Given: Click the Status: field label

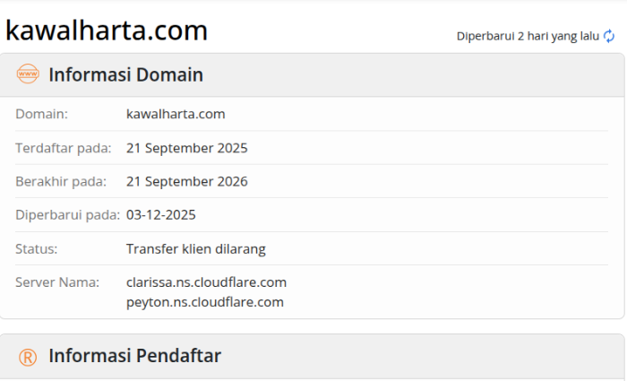Looking at the screenshot, I should click(37, 249).
